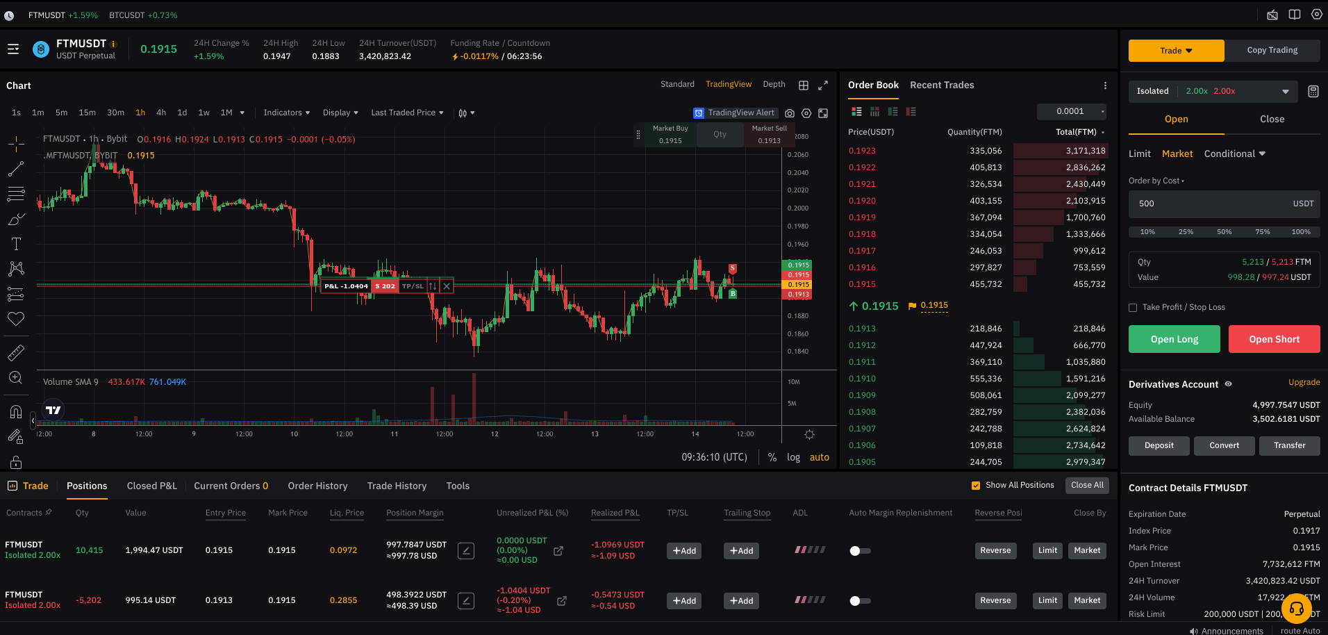Select the crosshair cursor tool
Screen dimensions: 1328x635
(16, 144)
